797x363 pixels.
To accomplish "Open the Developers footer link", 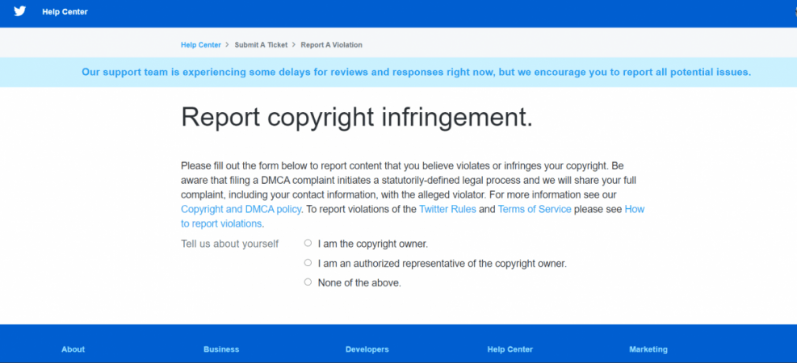I will pos(367,349).
